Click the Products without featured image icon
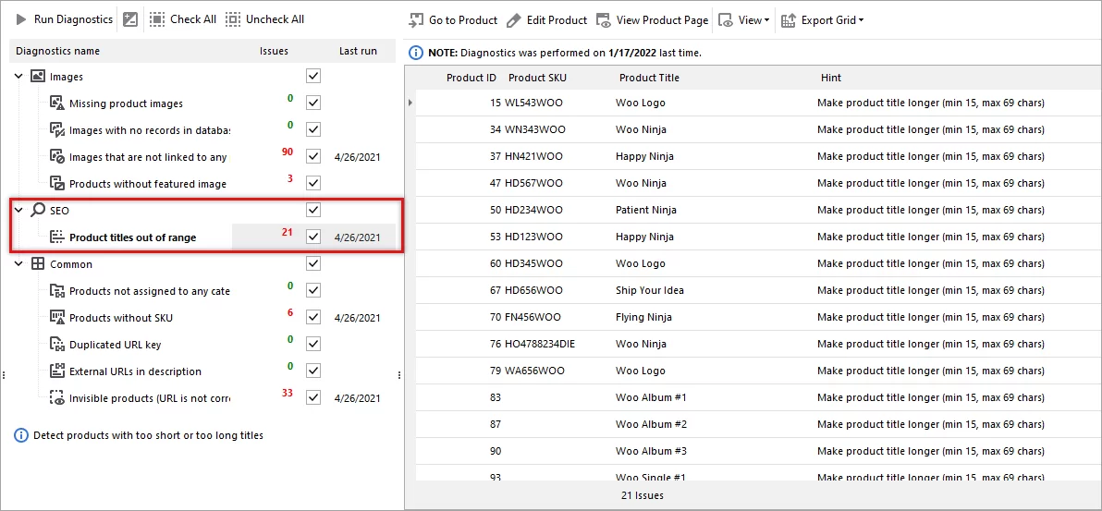The height and width of the screenshot is (511, 1102). [x=56, y=184]
